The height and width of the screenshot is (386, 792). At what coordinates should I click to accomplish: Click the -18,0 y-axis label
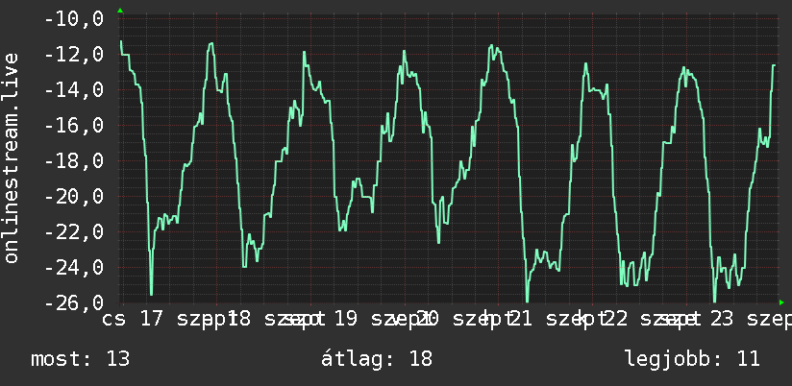pyautogui.click(x=74, y=161)
